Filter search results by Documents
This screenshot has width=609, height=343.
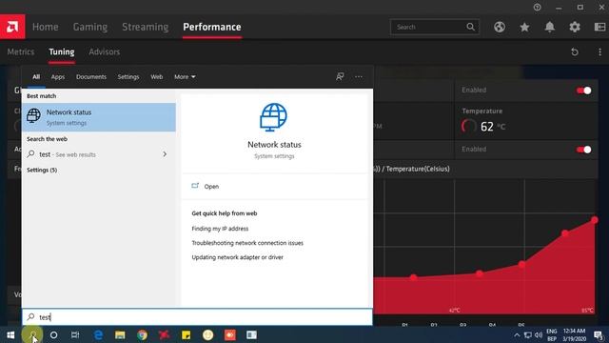(x=91, y=76)
